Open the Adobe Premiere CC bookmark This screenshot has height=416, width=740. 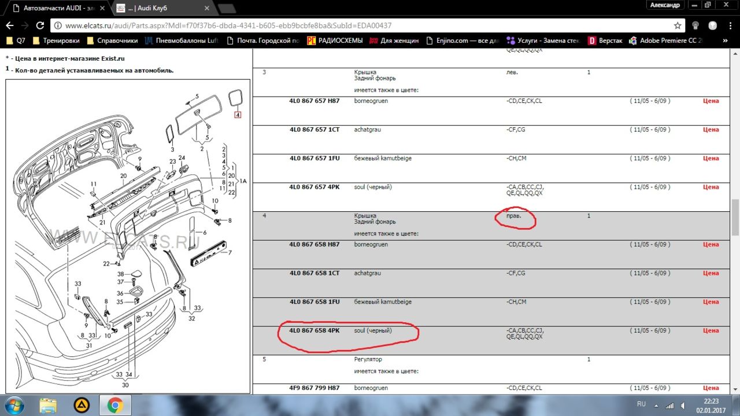665,41
